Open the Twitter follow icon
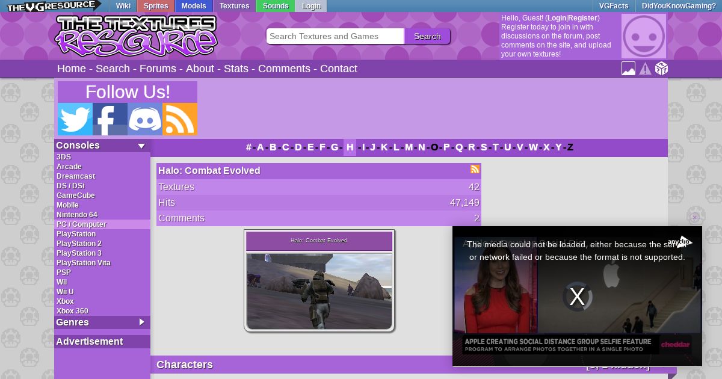Image resolution: width=722 pixels, height=379 pixels. tap(75, 119)
